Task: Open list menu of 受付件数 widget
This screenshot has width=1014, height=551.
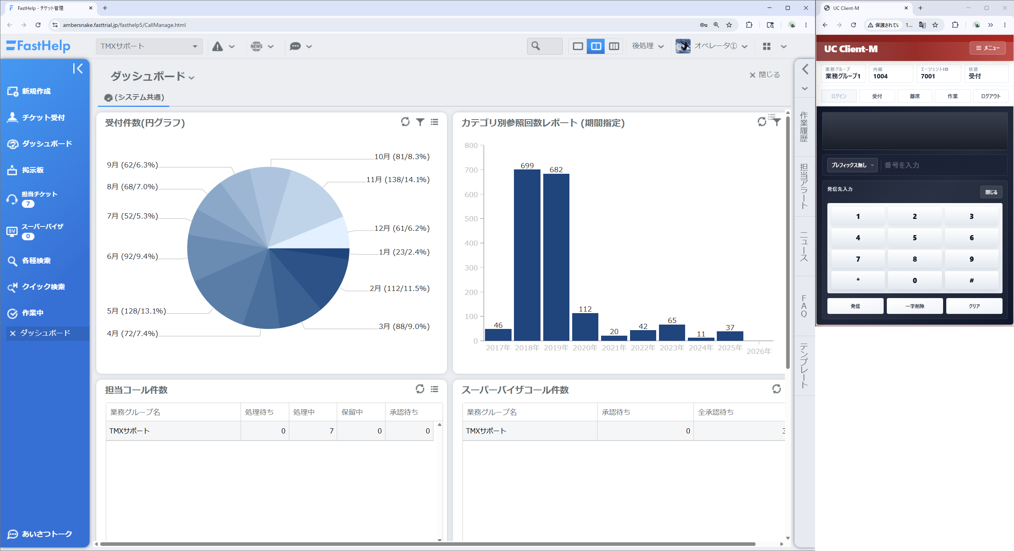Action: pos(435,122)
